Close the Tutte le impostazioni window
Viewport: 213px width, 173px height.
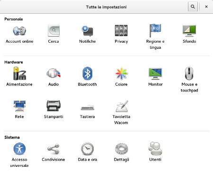coord(206,7)
